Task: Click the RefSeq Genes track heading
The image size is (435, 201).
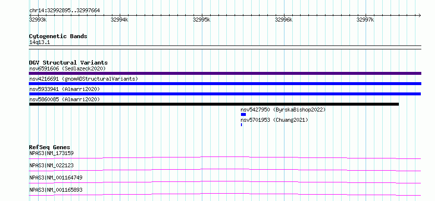Action: (x=50, y=147)
